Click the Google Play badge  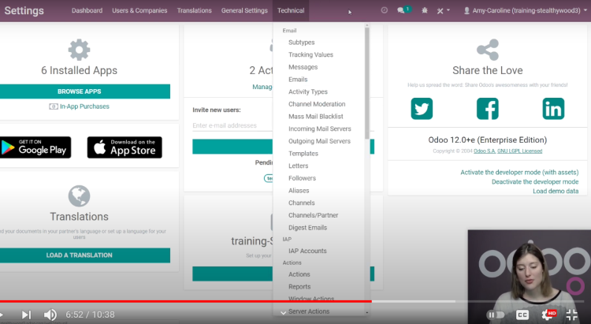[x=35, y=147]
